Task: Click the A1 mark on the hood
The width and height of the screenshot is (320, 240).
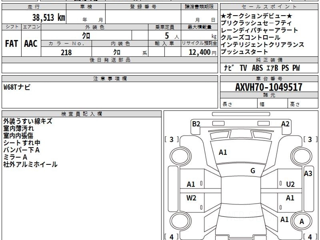Action: [x=223, y=152]
